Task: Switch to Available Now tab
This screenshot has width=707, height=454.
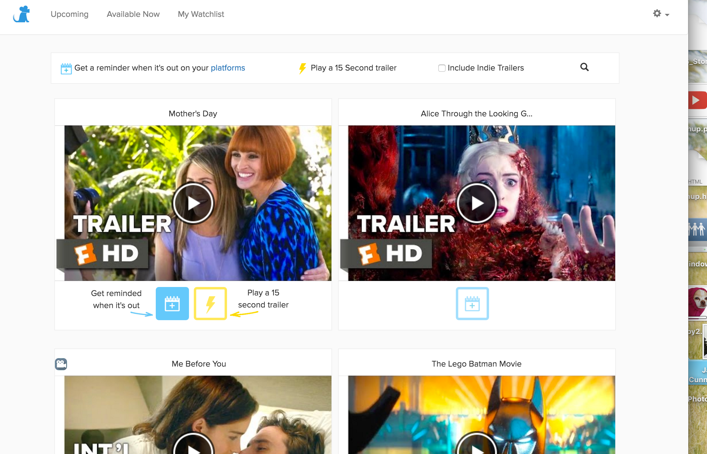Action: [x=133, y=14]
